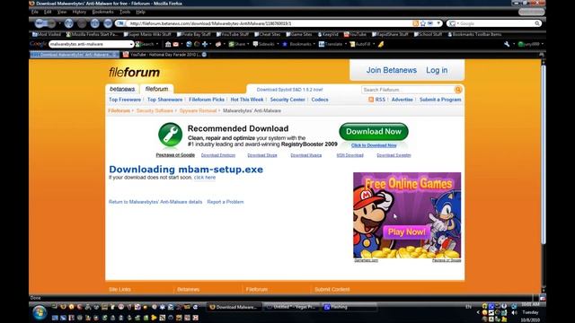575x323 pixels.
Task: Click the Security Software breadcrumb
Action: coord(155,110)
